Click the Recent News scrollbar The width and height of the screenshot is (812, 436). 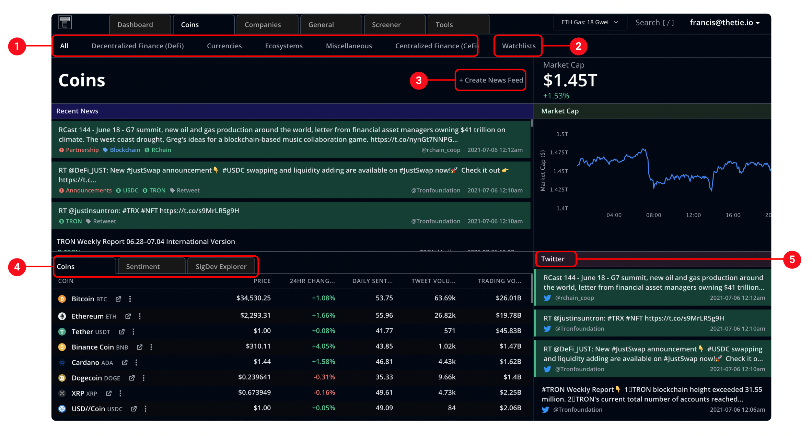pyautogui.click(x=532, y=124)
